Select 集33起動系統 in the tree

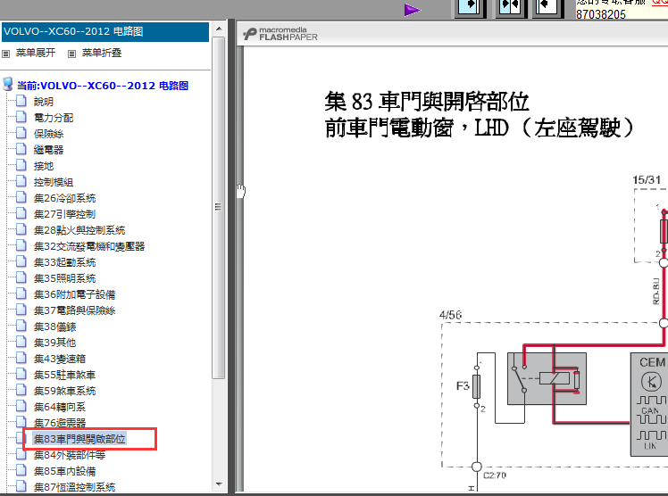(x=65, y=262)
